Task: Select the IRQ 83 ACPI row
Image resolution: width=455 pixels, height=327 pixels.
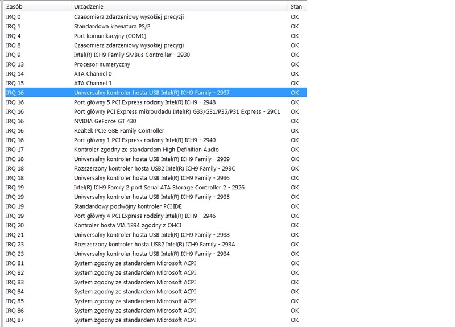Action: 156,282
